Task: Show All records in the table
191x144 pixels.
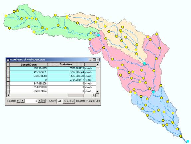Action: click(x=59, y=101)
